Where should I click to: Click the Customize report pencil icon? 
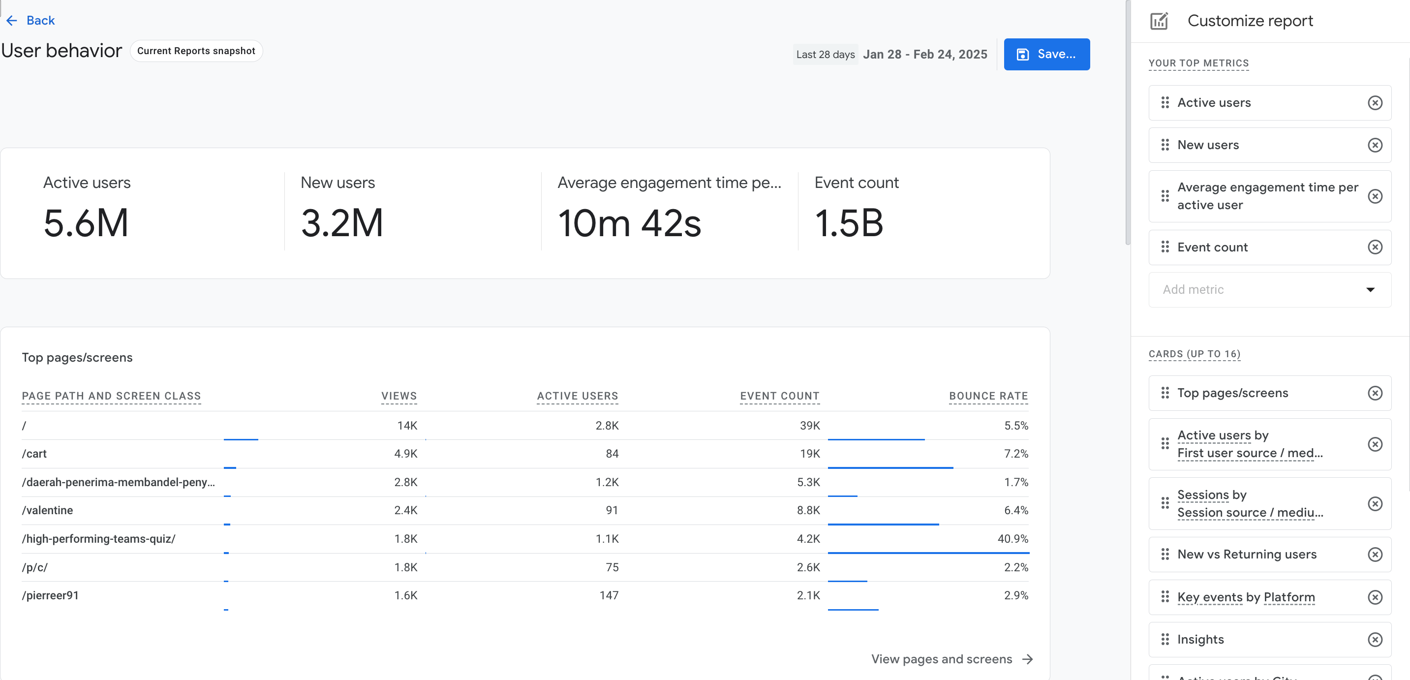point(1159,20)
